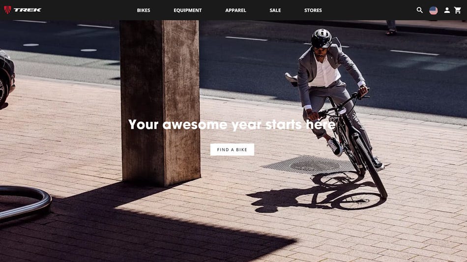Screen dimensions: 467x262
Task: Click the concrete pillar in the banner
Action: click(160, 103)
